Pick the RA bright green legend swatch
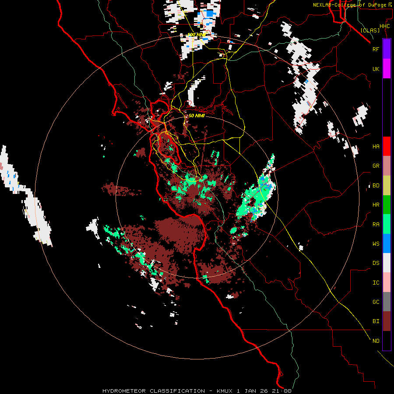The width and height of the screenshot is (394, 394). pos(387,224)
